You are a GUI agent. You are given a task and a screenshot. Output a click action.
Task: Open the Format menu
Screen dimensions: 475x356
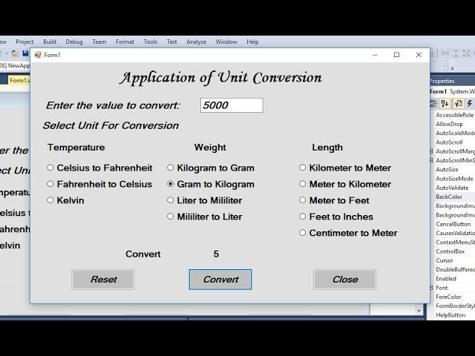(x=125, y=42)
